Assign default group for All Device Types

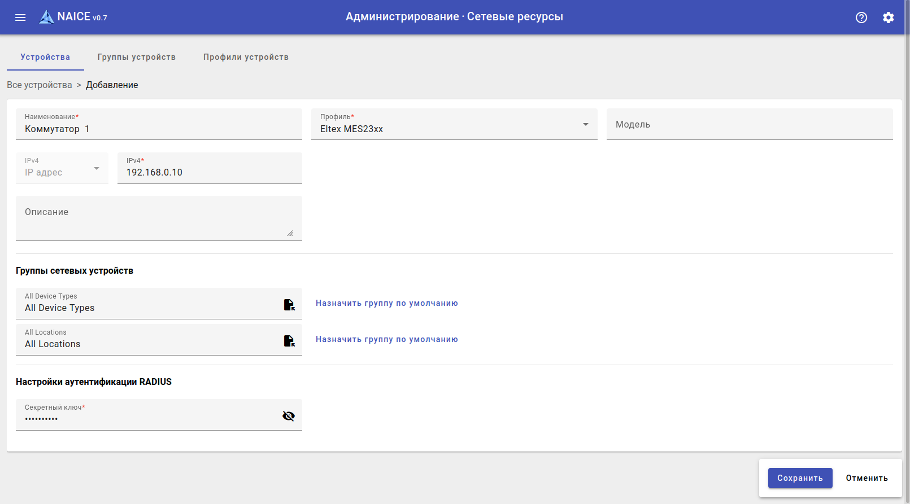pos(386,303)
